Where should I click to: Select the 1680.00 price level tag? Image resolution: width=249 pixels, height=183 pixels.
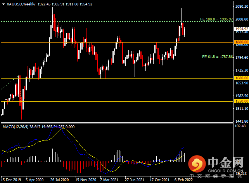click(x=242, y=78)
